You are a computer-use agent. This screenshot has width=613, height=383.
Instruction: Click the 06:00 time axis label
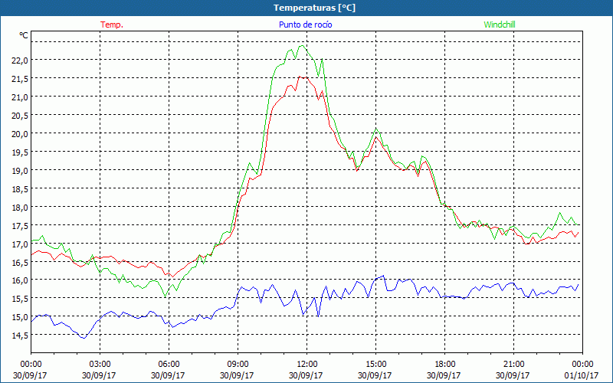(x=169, y=364)
